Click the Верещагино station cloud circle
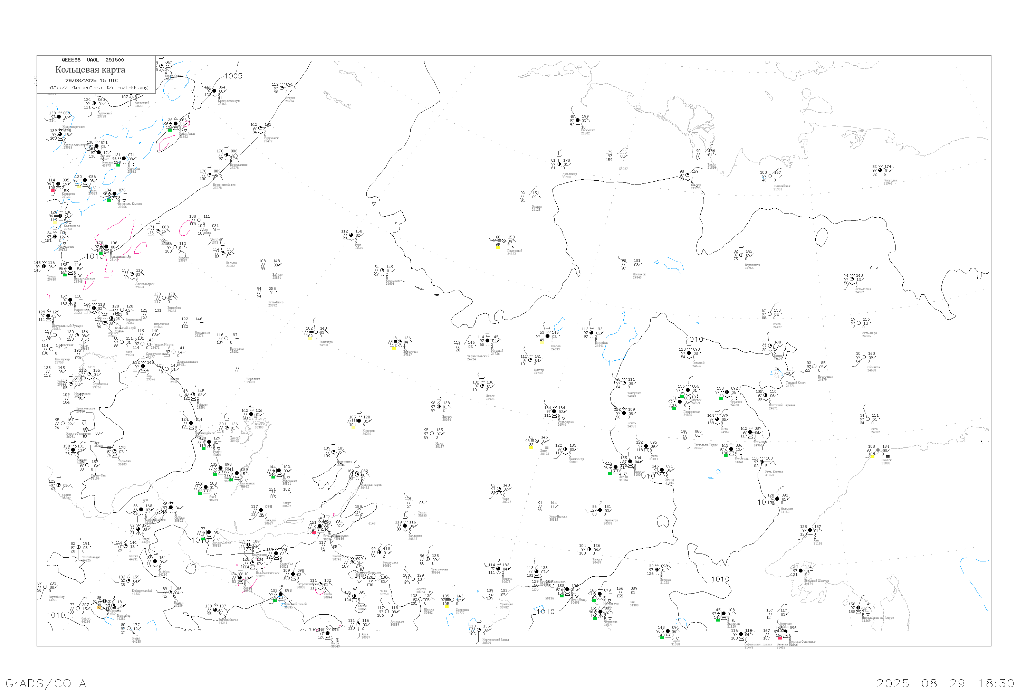The height and width of the screenshot is (691, 1036). coord(227,155)
